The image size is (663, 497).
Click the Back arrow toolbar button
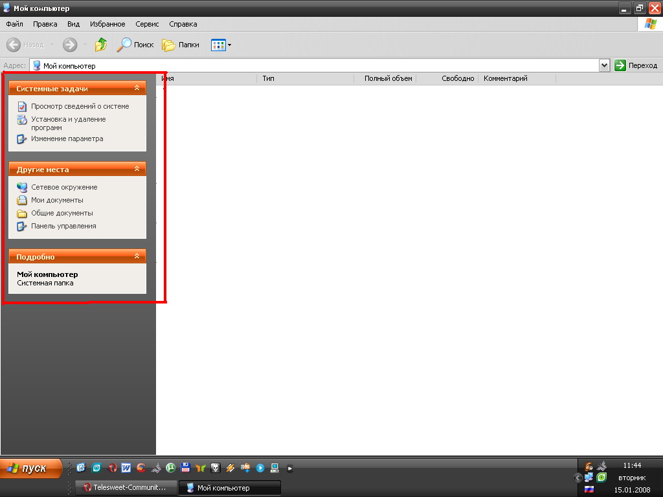point(14,45)
